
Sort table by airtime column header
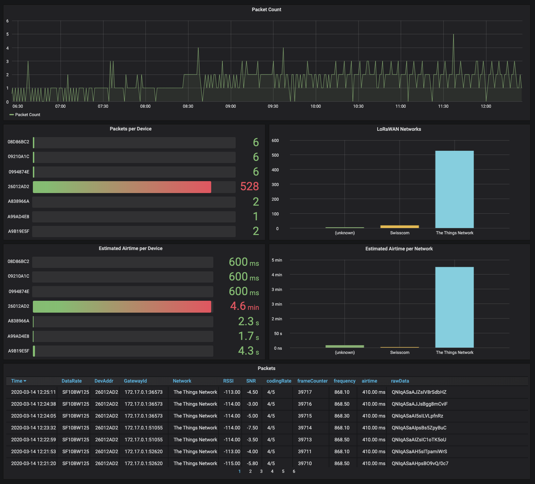369,381
